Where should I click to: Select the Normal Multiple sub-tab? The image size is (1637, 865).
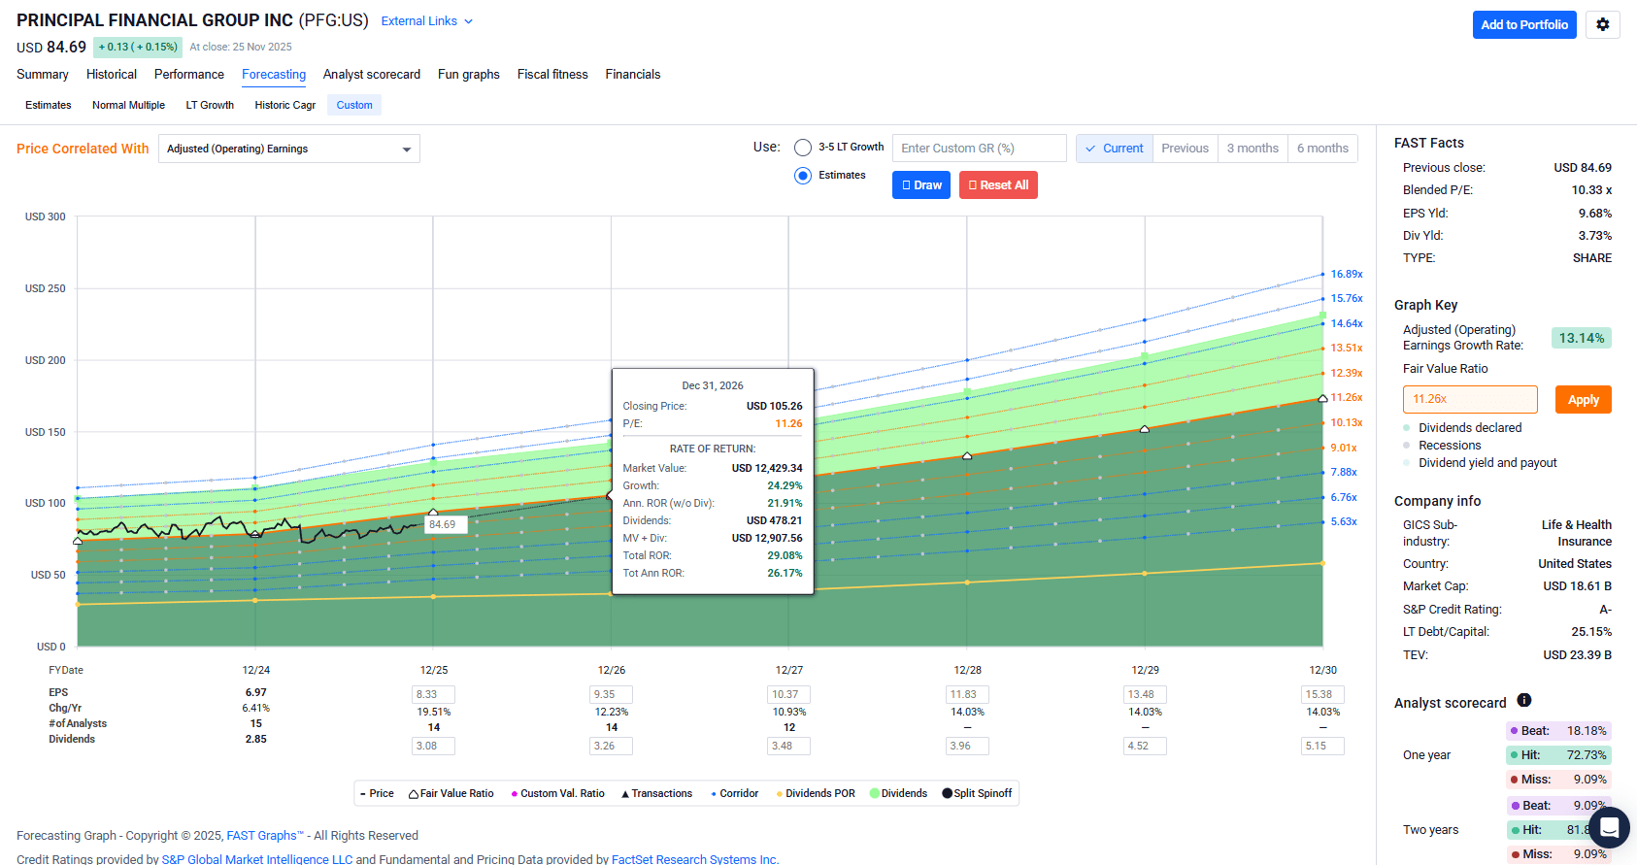point(128,105)
